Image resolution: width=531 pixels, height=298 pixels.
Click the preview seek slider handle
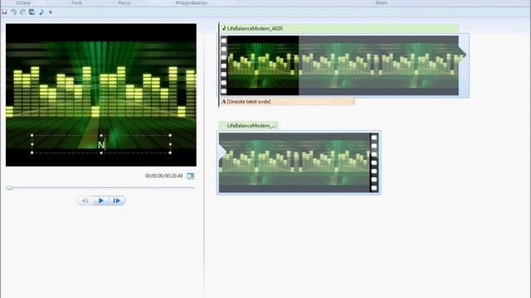pyautogui.click(x=9, y=188)
